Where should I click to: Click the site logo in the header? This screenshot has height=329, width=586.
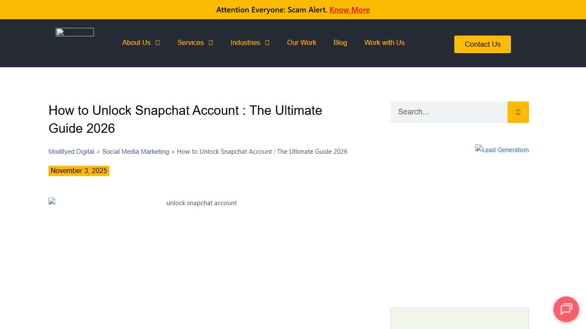point(74,32)
